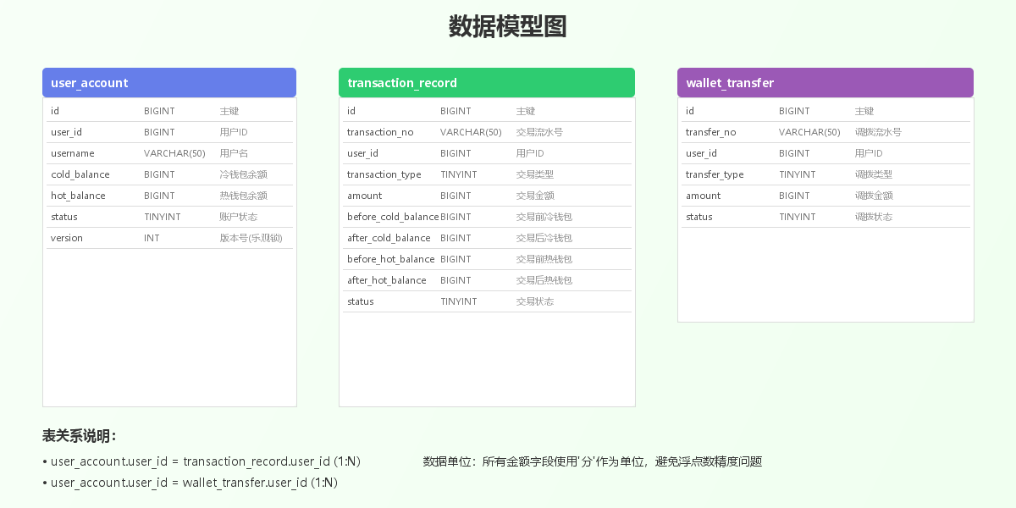The image size is (1016, 508).
Task: Click the transaction_type field name
Action: click(384, 174)
